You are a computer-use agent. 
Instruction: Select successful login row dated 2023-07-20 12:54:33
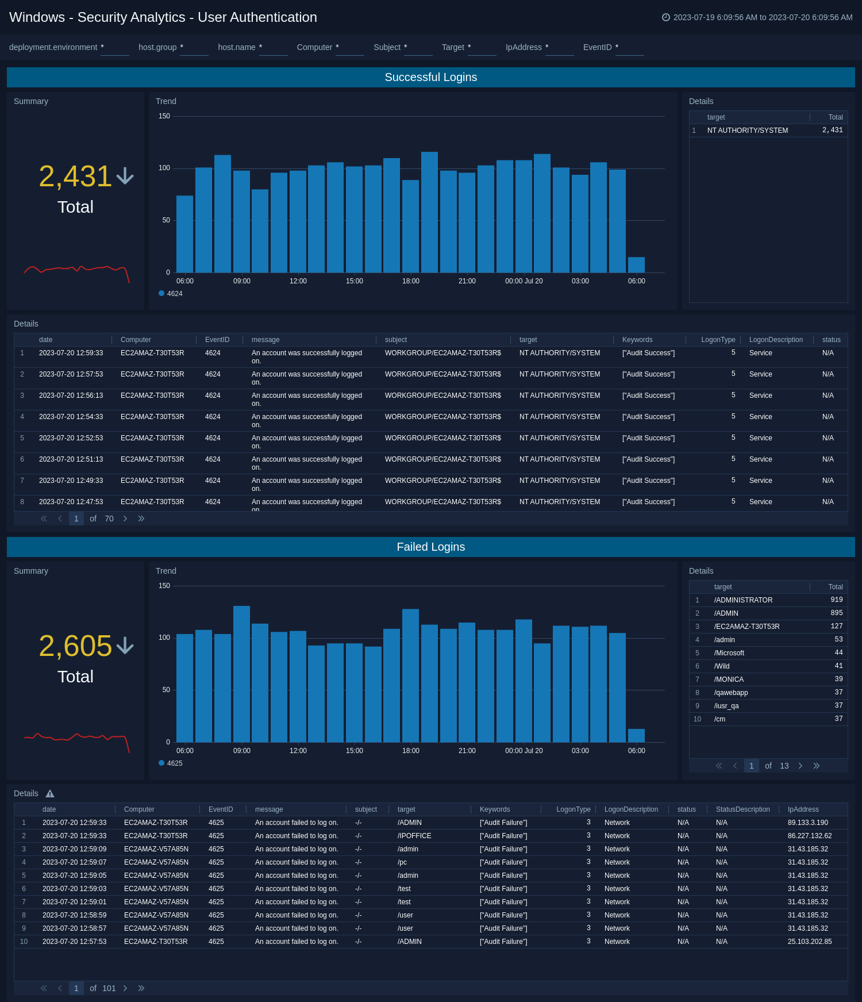[x=431, y=421]
